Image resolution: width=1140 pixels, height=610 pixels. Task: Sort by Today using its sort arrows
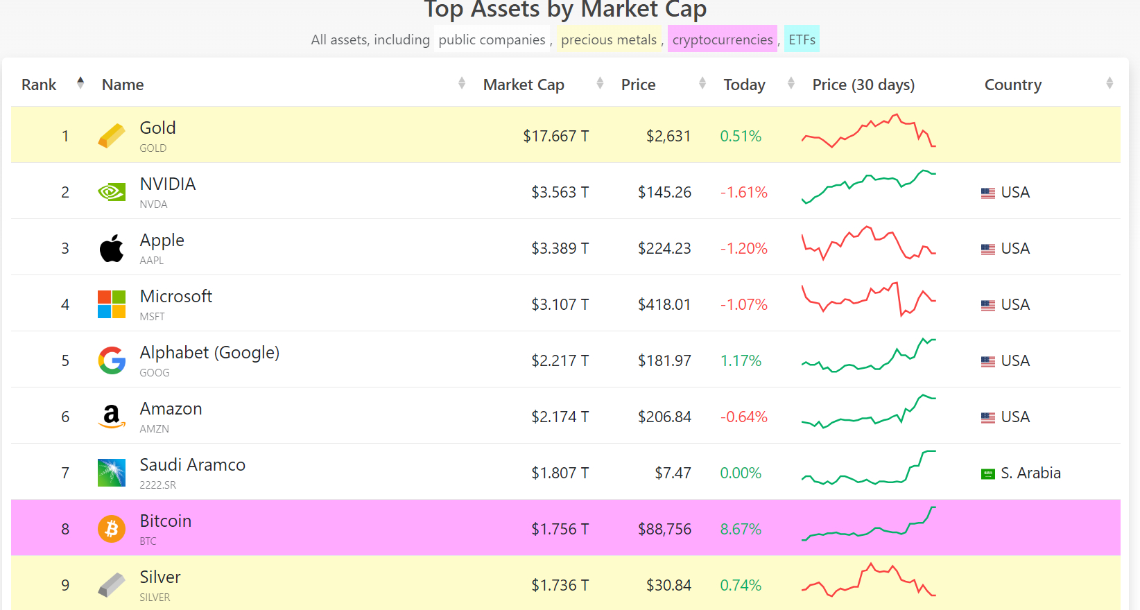click(791, 83)
